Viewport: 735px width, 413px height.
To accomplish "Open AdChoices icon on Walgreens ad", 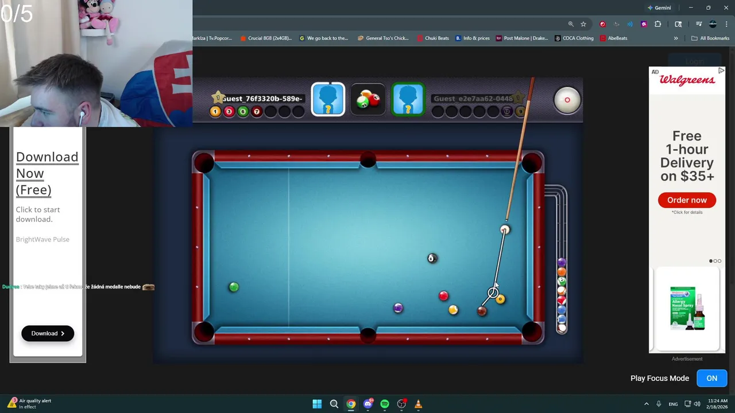I will (x=721, y=71).
